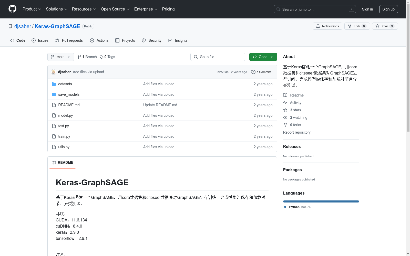
Task: Click the branch icon beside 1 Branch
Action: 79,57
